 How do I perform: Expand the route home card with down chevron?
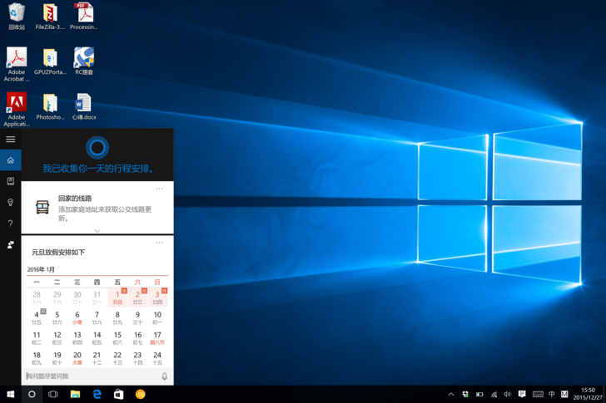[x=97, y=231]
